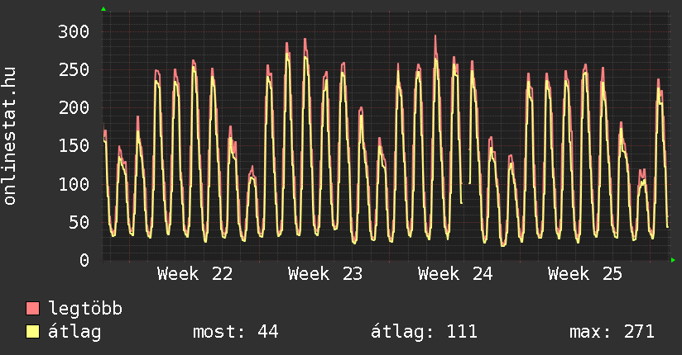Click the 250 y-axis tick label

pyautogui.click(x=74, y=70)
